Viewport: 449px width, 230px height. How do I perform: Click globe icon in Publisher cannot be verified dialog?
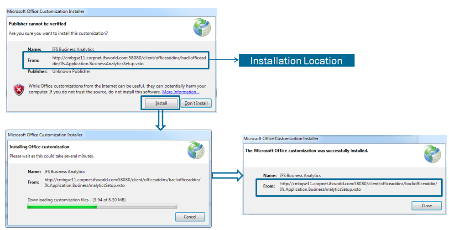202,27
